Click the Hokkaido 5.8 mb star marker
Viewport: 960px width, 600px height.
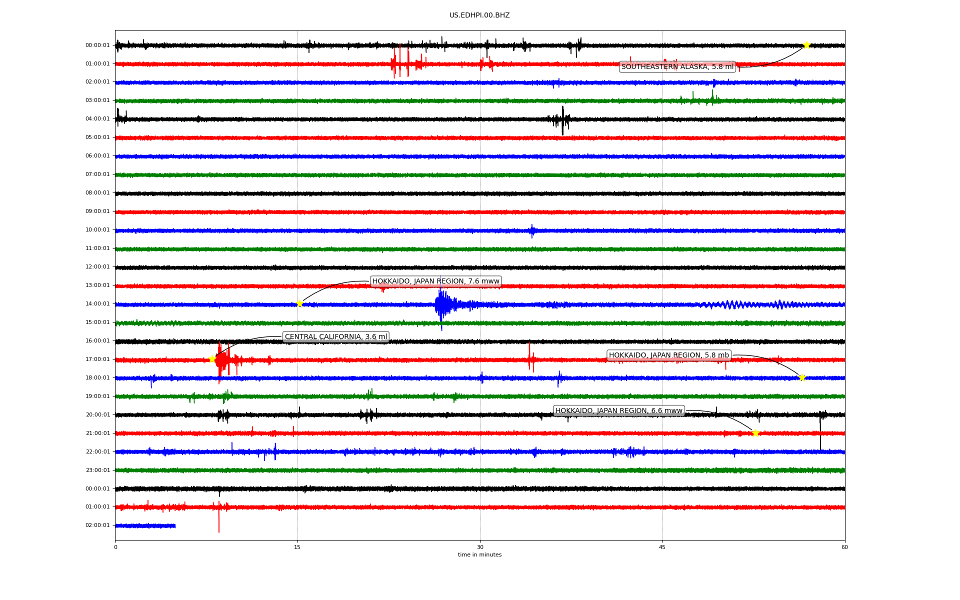coord(802,377)
